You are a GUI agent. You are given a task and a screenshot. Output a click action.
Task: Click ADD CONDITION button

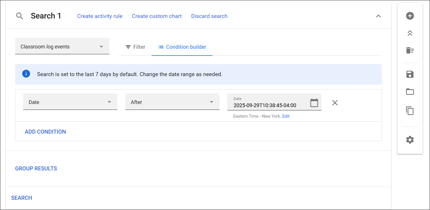45,132
